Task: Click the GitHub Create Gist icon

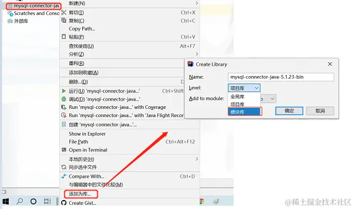Action: click(64, 203)
